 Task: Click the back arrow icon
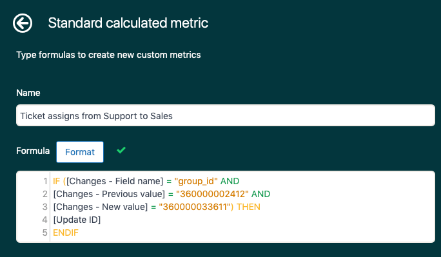click(23, 23)
